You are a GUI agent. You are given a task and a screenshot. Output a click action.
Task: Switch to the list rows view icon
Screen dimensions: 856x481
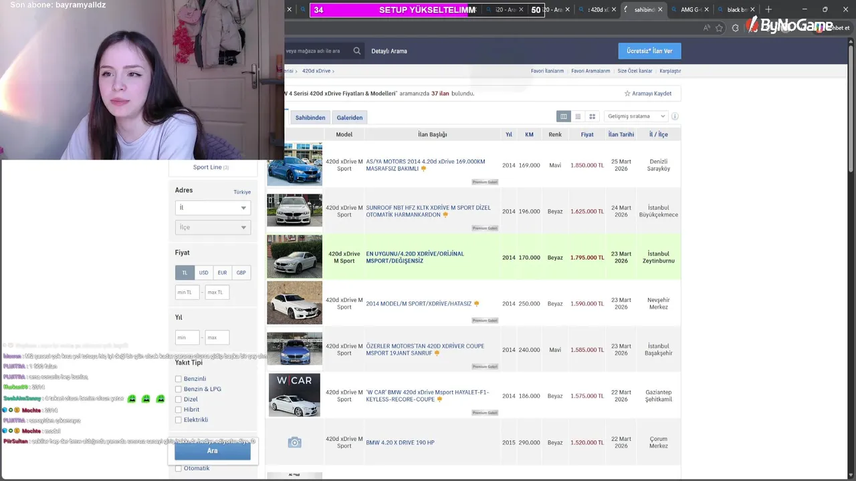[578, 116]
